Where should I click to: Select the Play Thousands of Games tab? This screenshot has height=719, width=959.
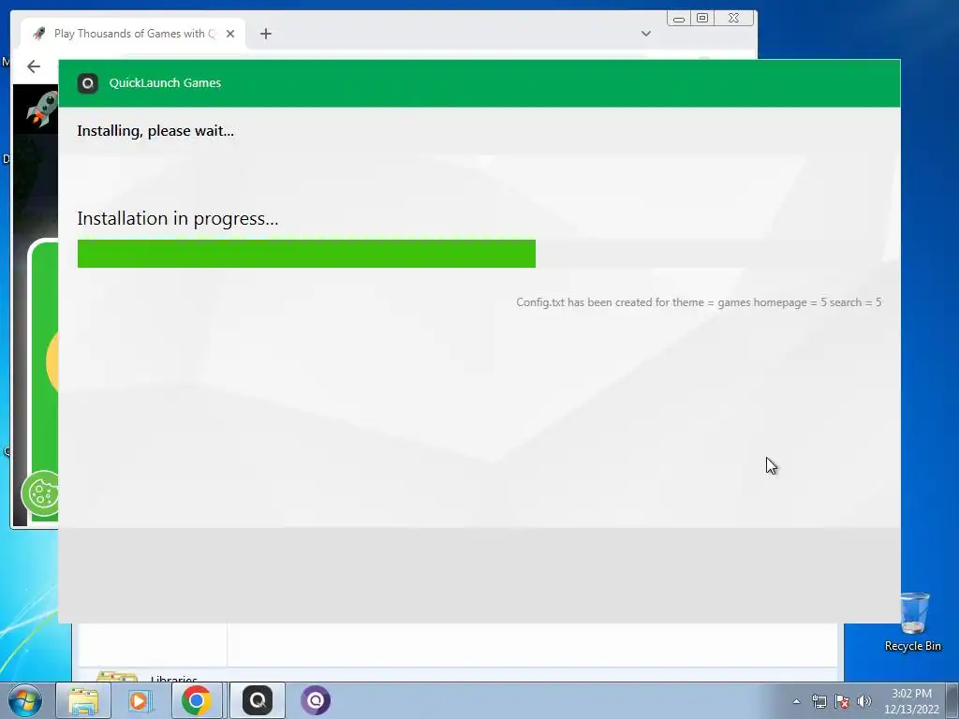[133, 34]
